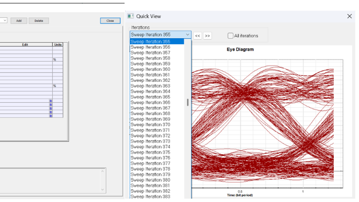
Task: Select Sweep Iteration 361 in the list
Action: pos(157,75)
